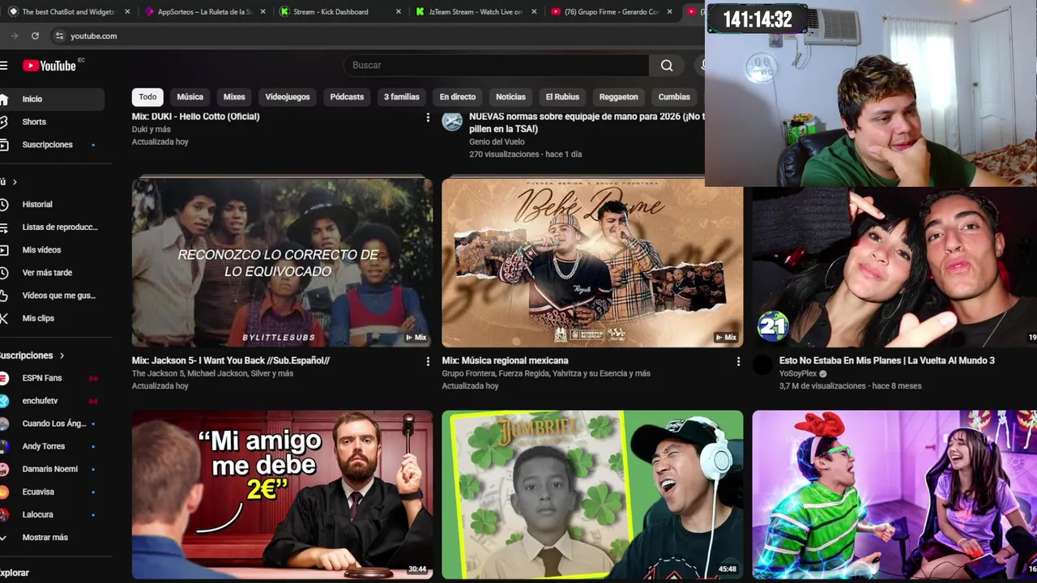Image resolution: width=1037 pixels, height=583 pixels.
Task: Select the Mixes filter chip
Action: [x=234, y=97]
